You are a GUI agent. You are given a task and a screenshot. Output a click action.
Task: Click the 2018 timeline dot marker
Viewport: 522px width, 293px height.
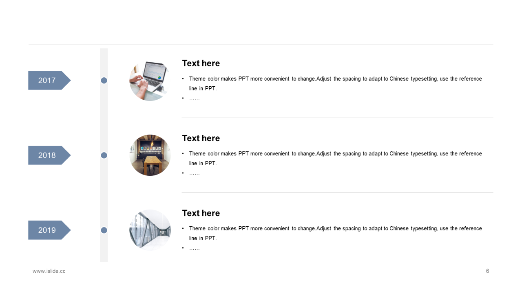tap(104, 155)
